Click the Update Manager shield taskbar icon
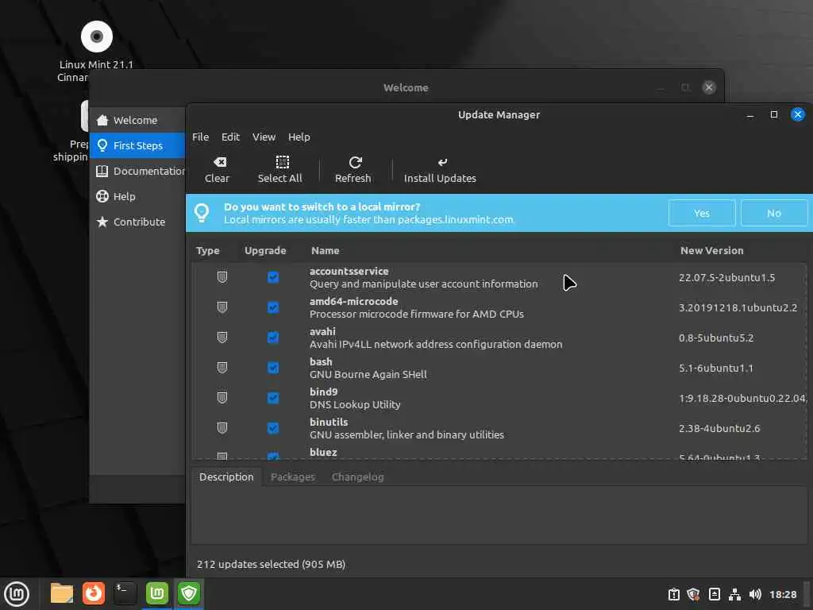 [189, 593]
